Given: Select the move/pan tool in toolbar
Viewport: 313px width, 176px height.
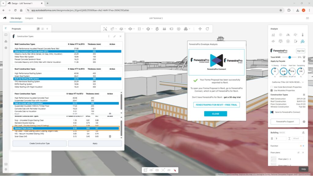Looking at the screenshot, I should pyautogui.click(x=200, y=29).
